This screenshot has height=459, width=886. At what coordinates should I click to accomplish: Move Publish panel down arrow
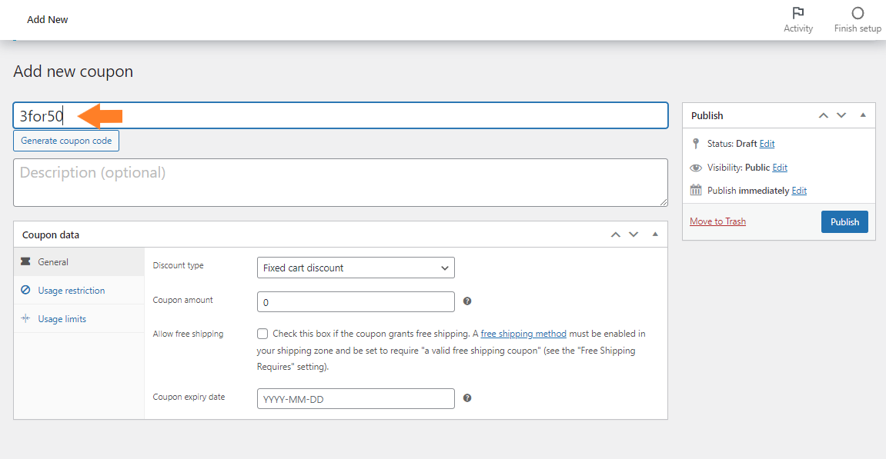pyautogui.click(x=841, y=115)
